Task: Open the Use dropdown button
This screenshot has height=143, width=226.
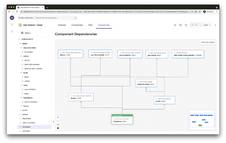Action: pyautogui.click(x=196, y=25)
